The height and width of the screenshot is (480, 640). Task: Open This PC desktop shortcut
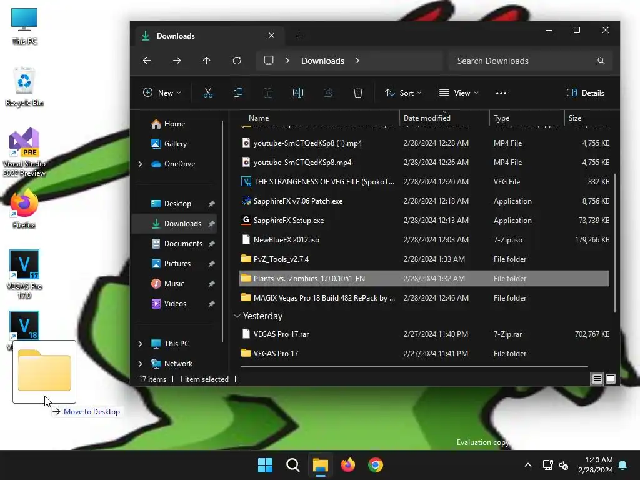24,26
